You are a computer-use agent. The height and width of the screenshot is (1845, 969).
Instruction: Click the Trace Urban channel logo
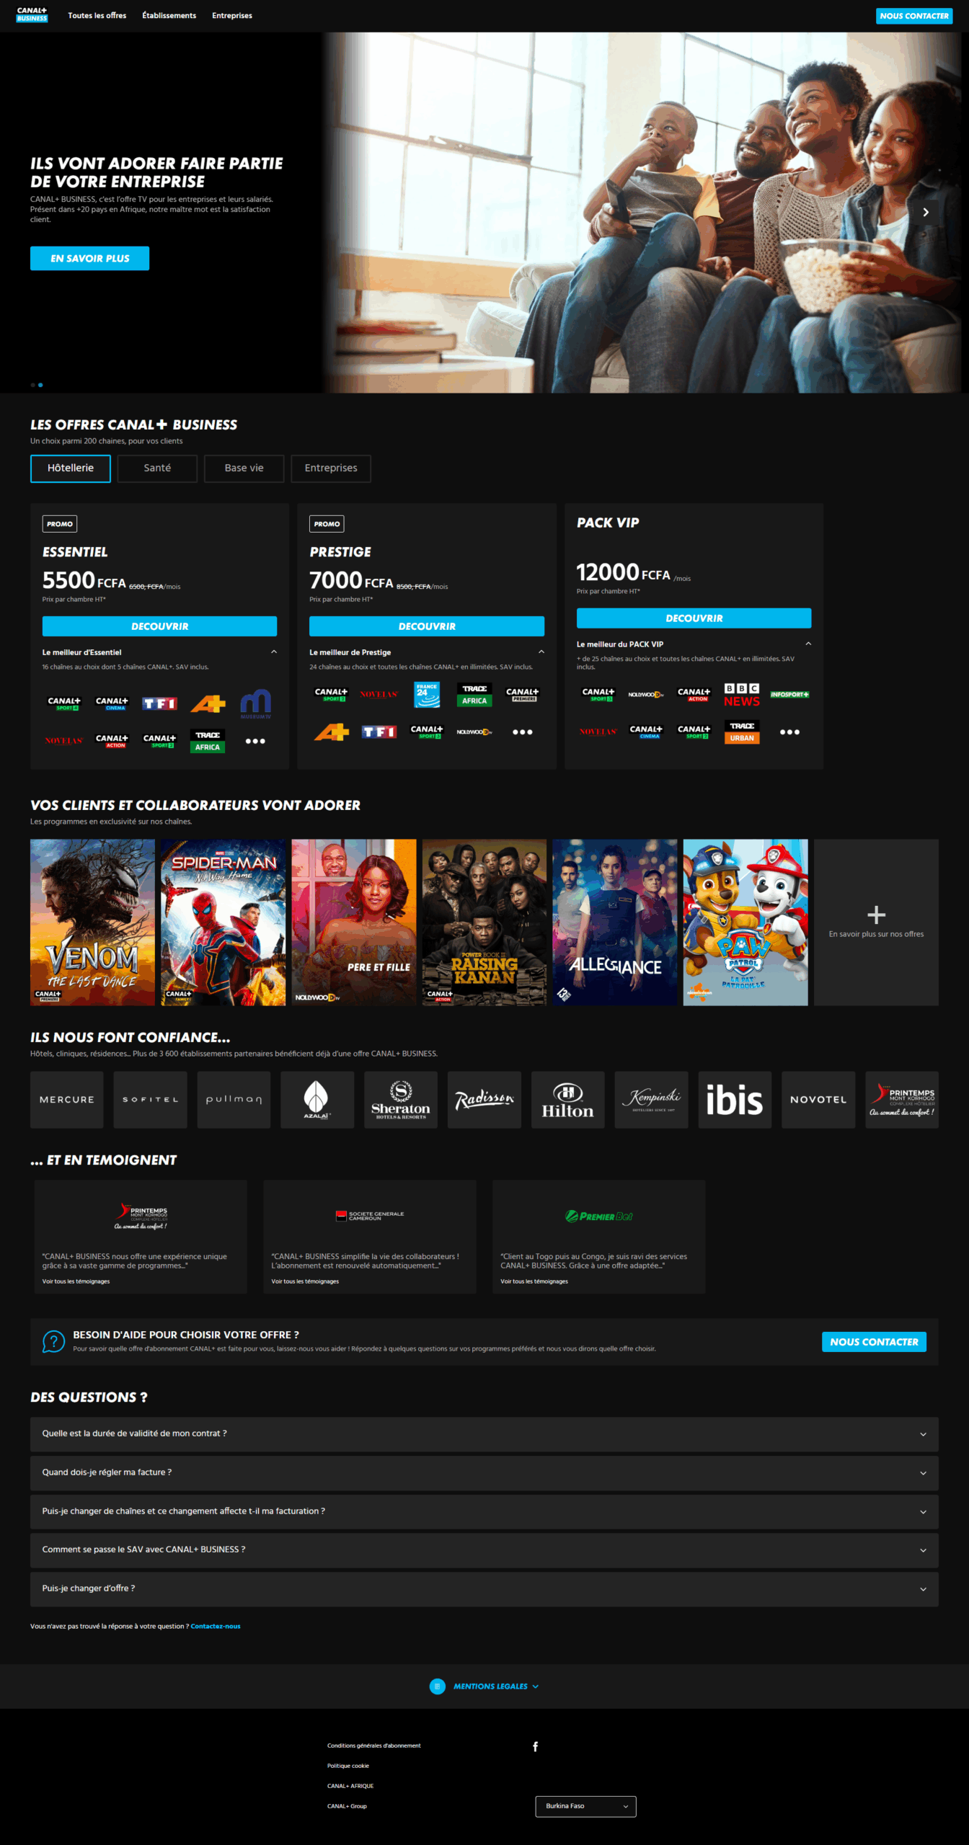click(x=742, y=732)
